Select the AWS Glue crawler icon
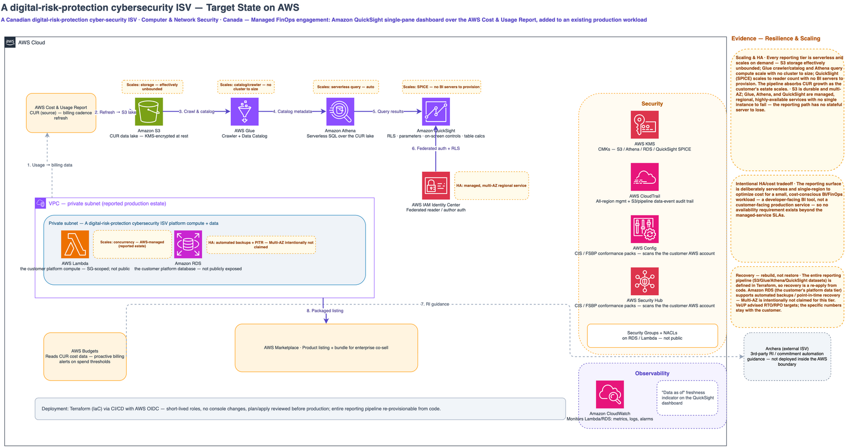Screen dimensions: 845x447 [245, 111]
